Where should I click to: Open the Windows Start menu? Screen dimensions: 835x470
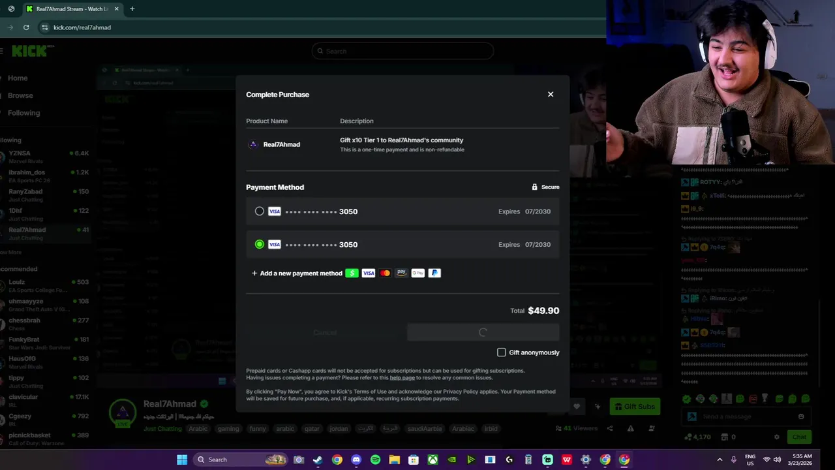pos(182,460)
